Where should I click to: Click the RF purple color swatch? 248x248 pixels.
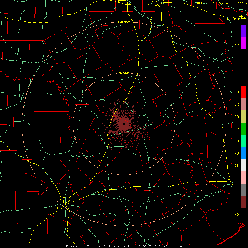(243, 31)
